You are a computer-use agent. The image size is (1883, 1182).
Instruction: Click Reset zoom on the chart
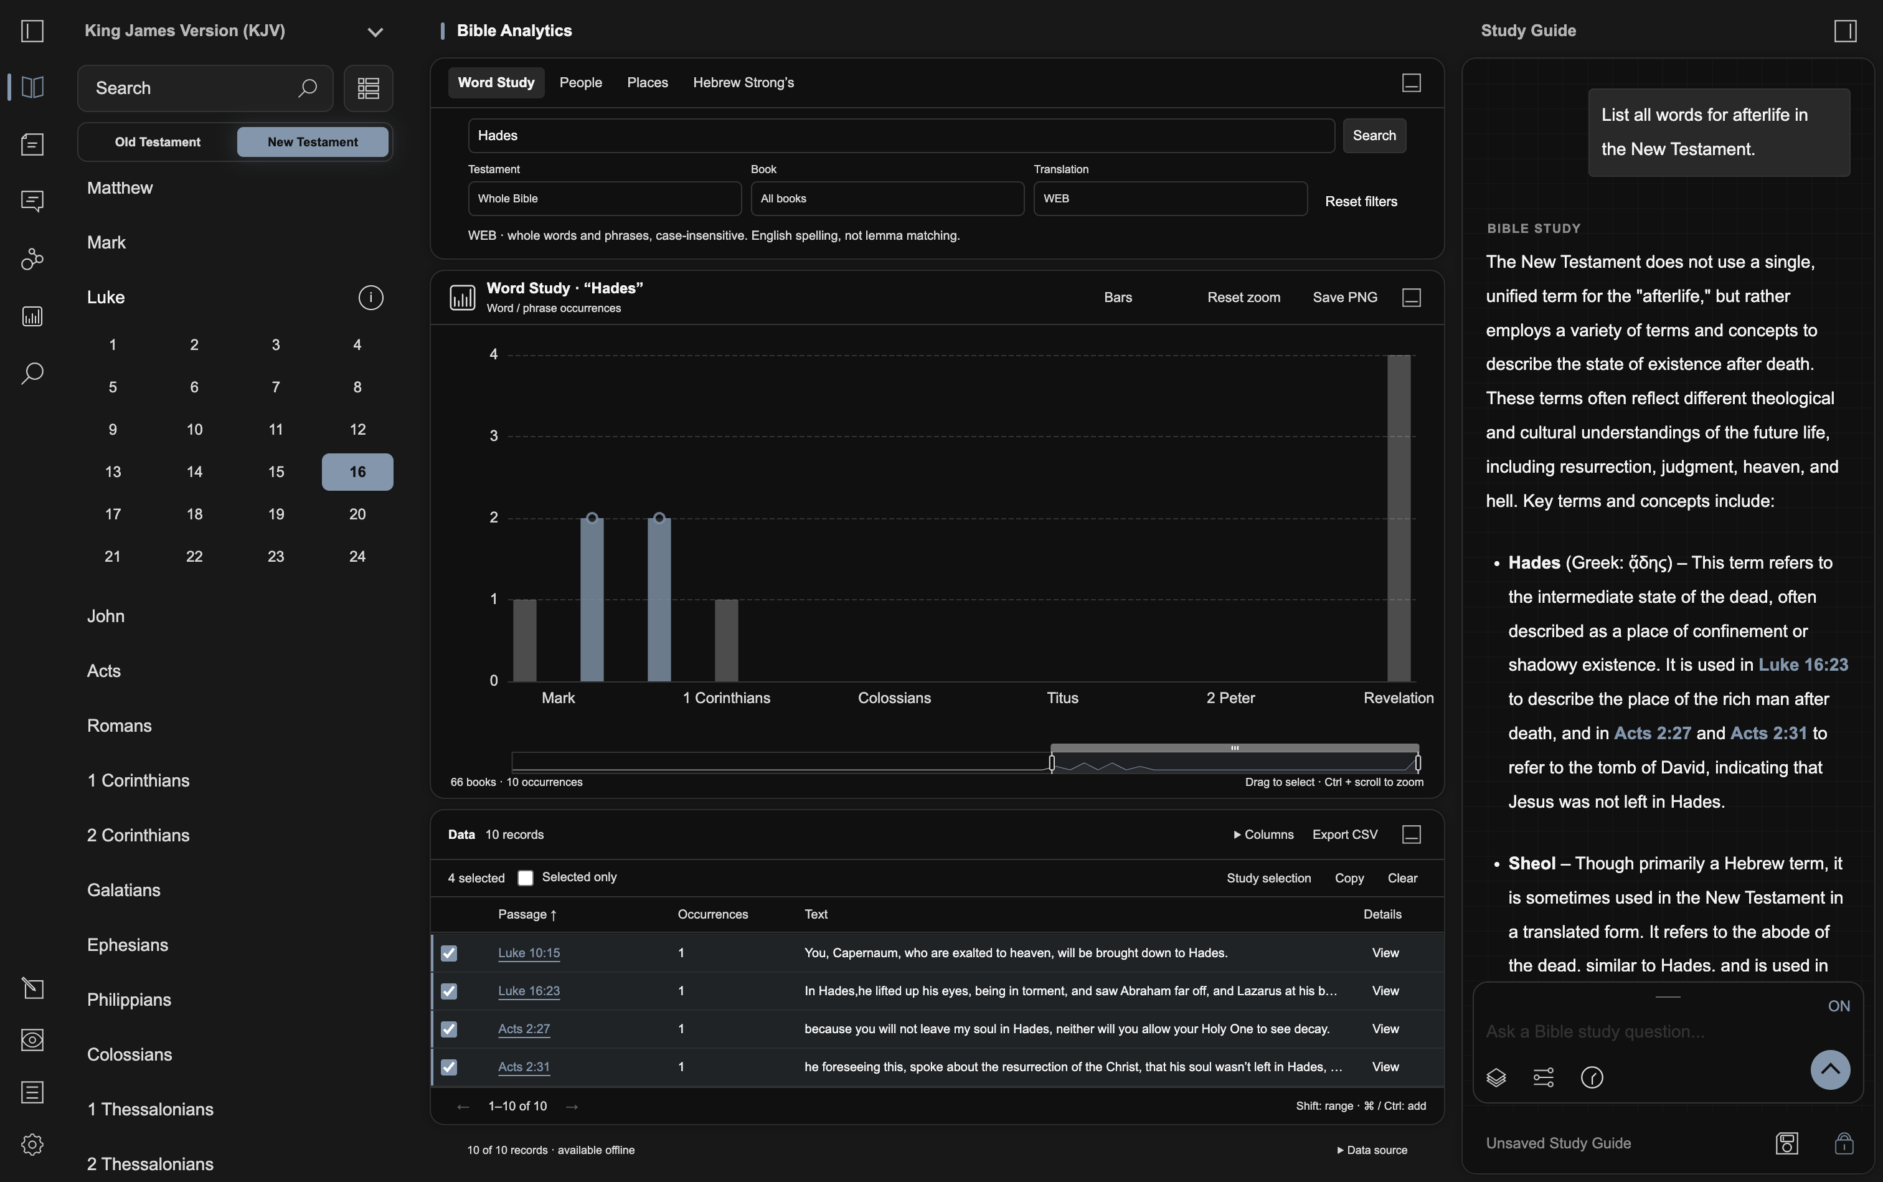(x=1244, y=297)
